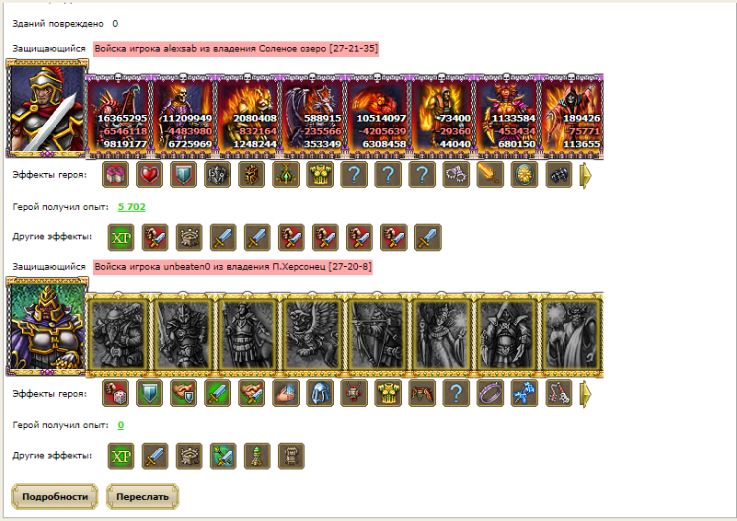Click the dice and fist effect for unbeaten0

[115, 393]
